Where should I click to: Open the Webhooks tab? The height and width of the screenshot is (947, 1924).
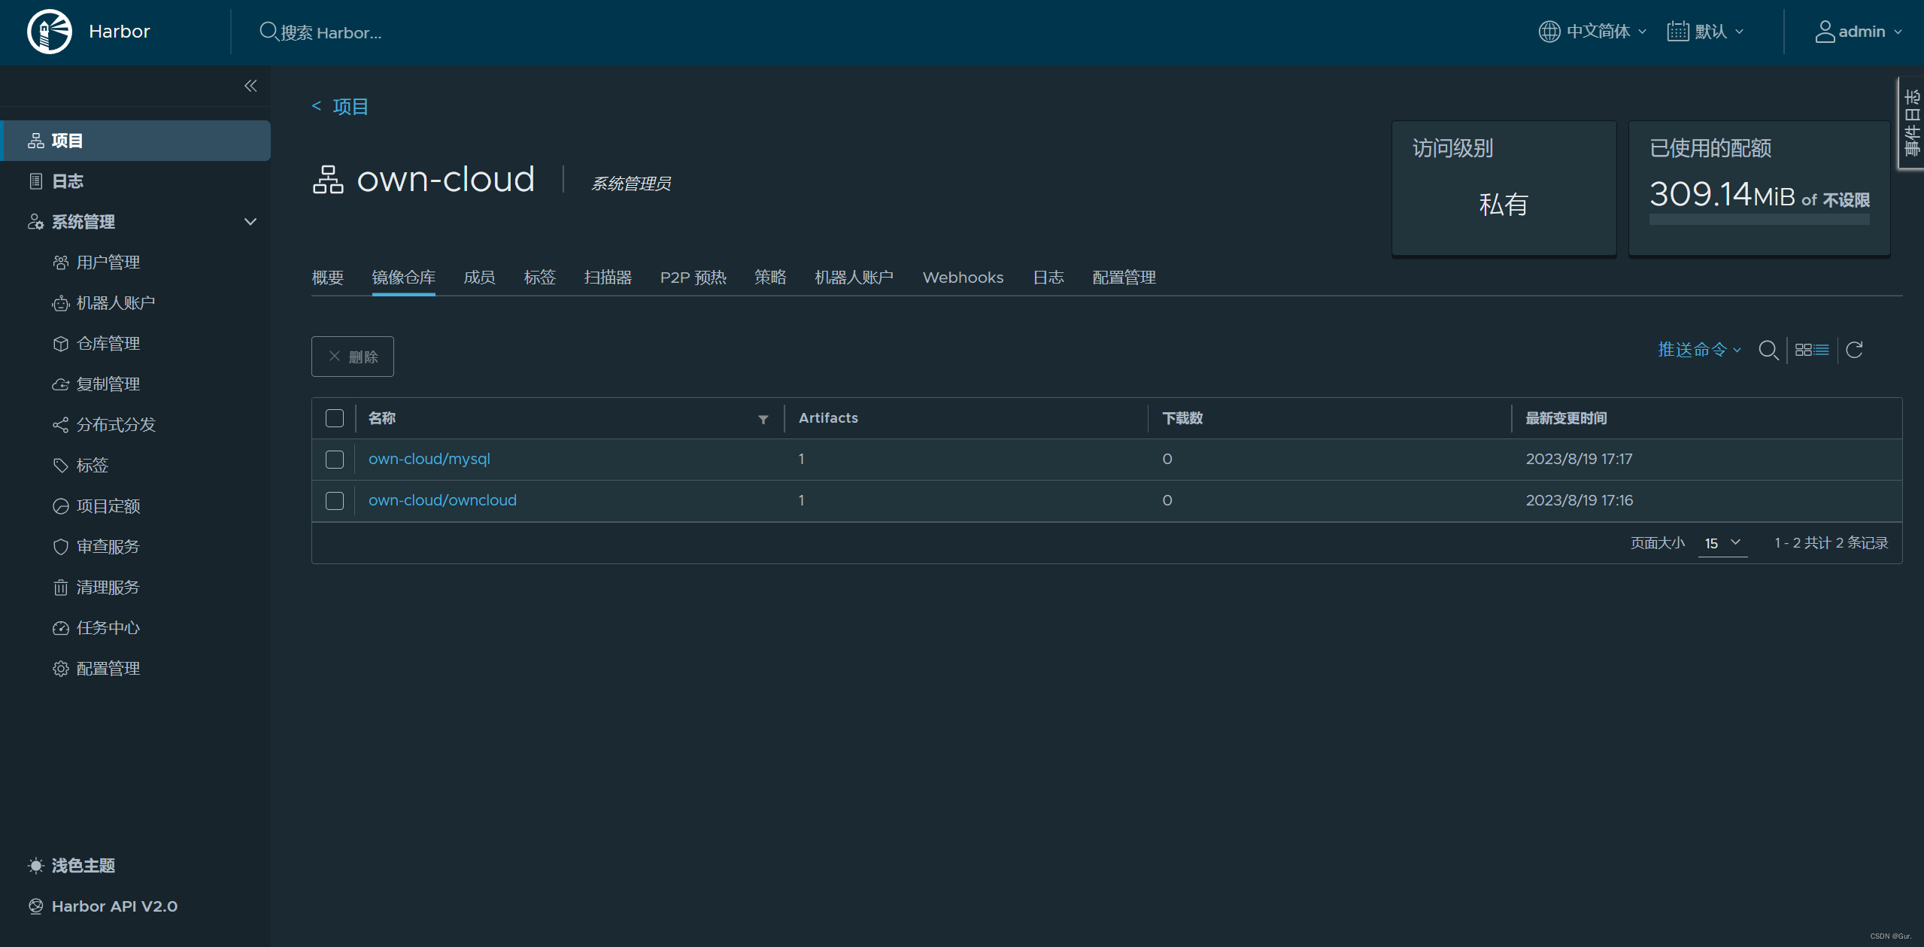click(x=963, y=278)
